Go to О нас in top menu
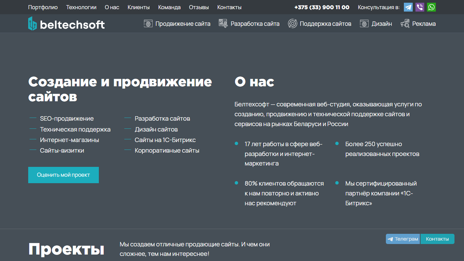This screenshot has width=464, height=261. [x=112, y=7]
